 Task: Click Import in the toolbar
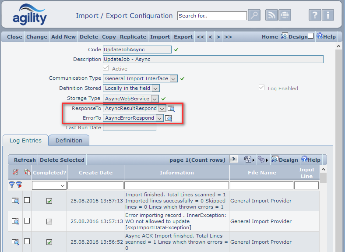pyautogui.click(x=160, y=37)
